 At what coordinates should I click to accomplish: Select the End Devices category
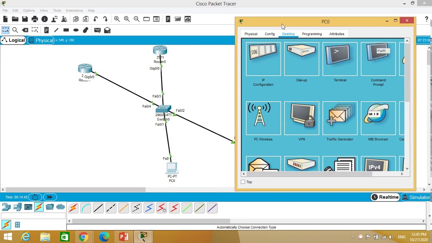[17, 207]
